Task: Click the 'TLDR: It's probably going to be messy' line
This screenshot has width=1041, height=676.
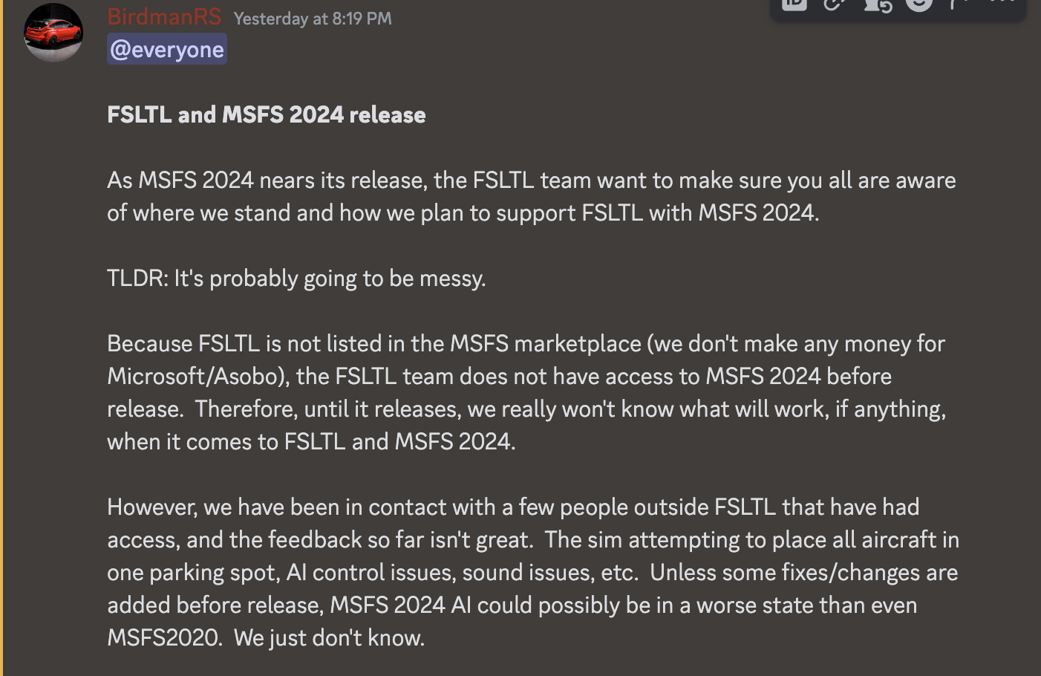Action: [296, 279]
